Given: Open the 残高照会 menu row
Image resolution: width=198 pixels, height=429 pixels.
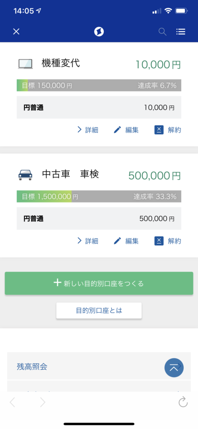Looking at the screenshot, I should pyautogui.click(x=99, y=367).
